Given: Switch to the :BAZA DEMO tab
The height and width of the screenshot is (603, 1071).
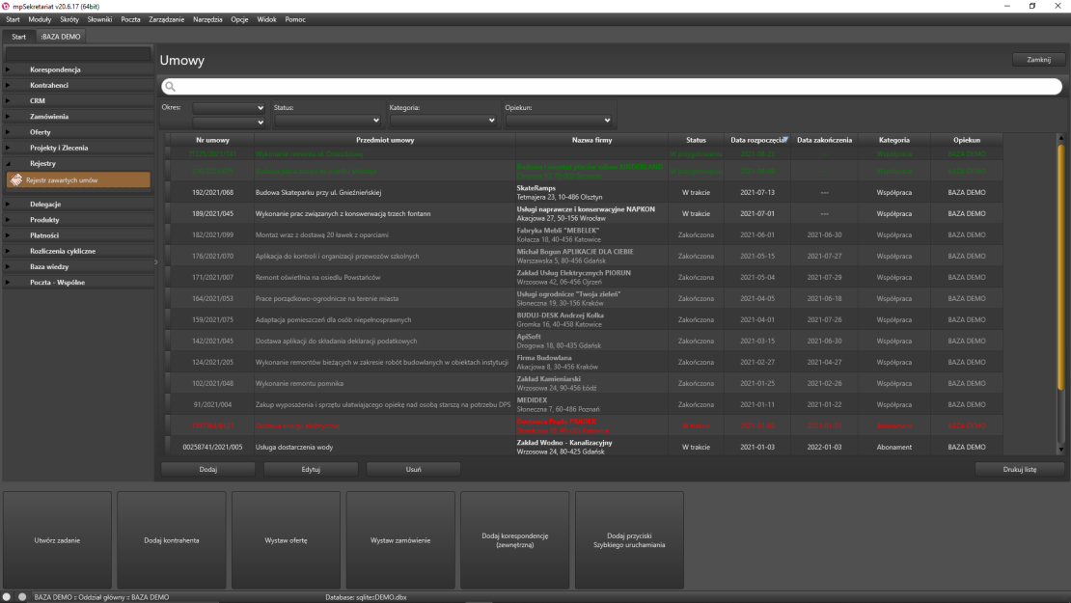Looking at the screenshot, I should pos(61,37).
